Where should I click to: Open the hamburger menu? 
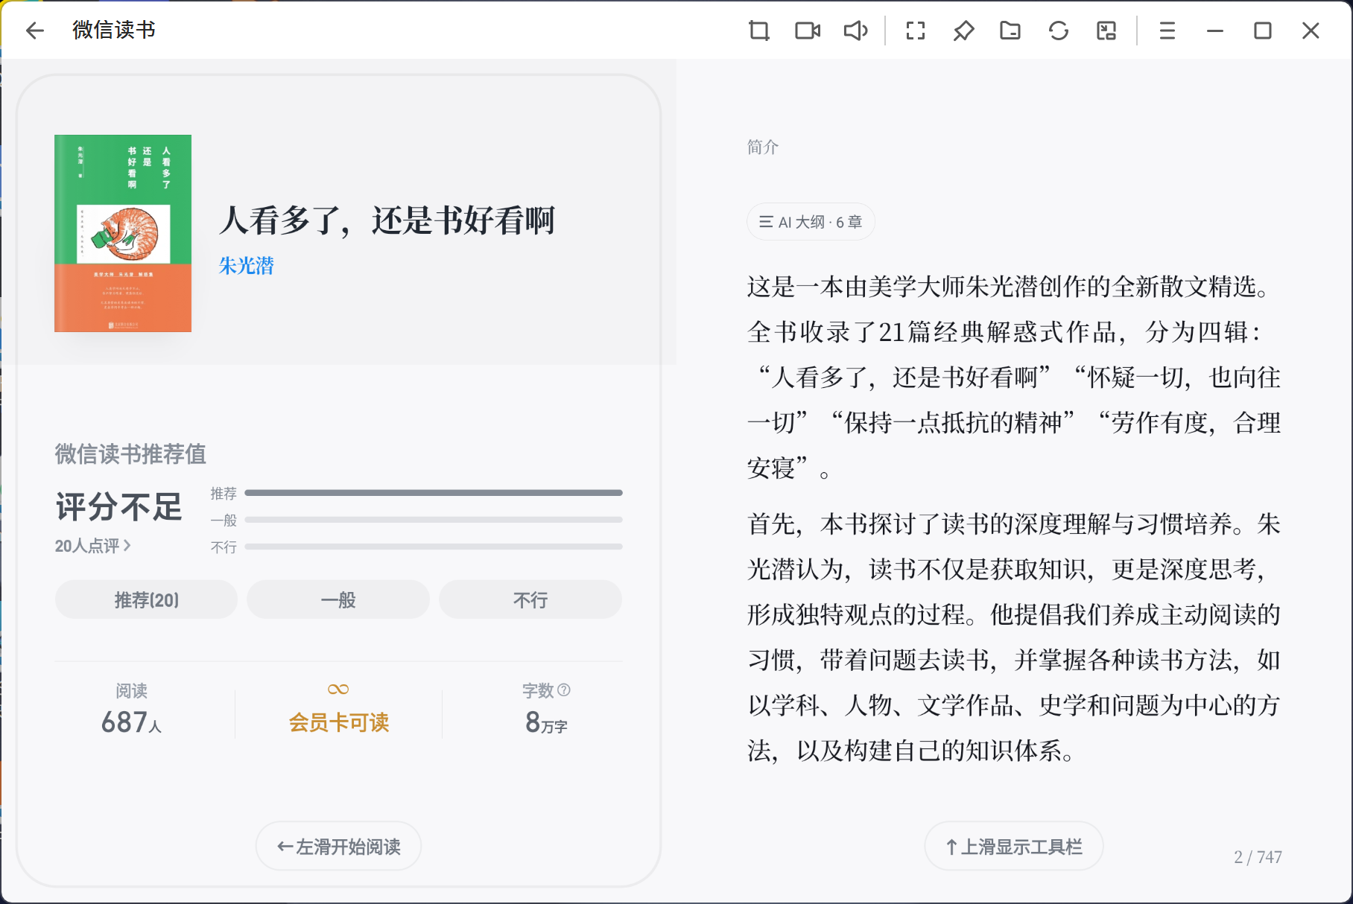(1167, 31)
